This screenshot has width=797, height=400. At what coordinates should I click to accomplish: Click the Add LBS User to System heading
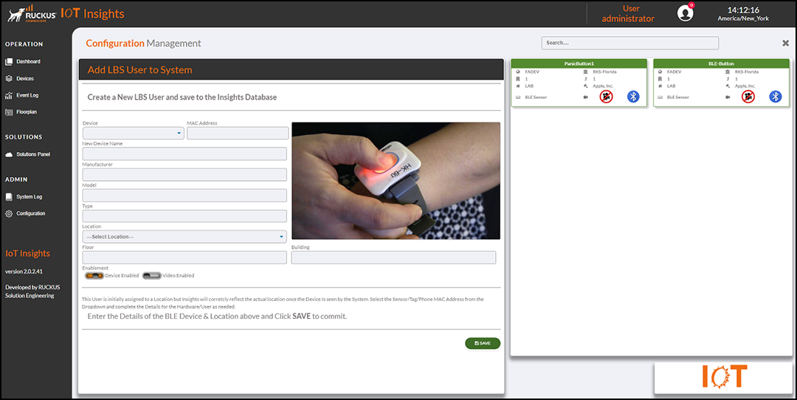coord(139,70)
